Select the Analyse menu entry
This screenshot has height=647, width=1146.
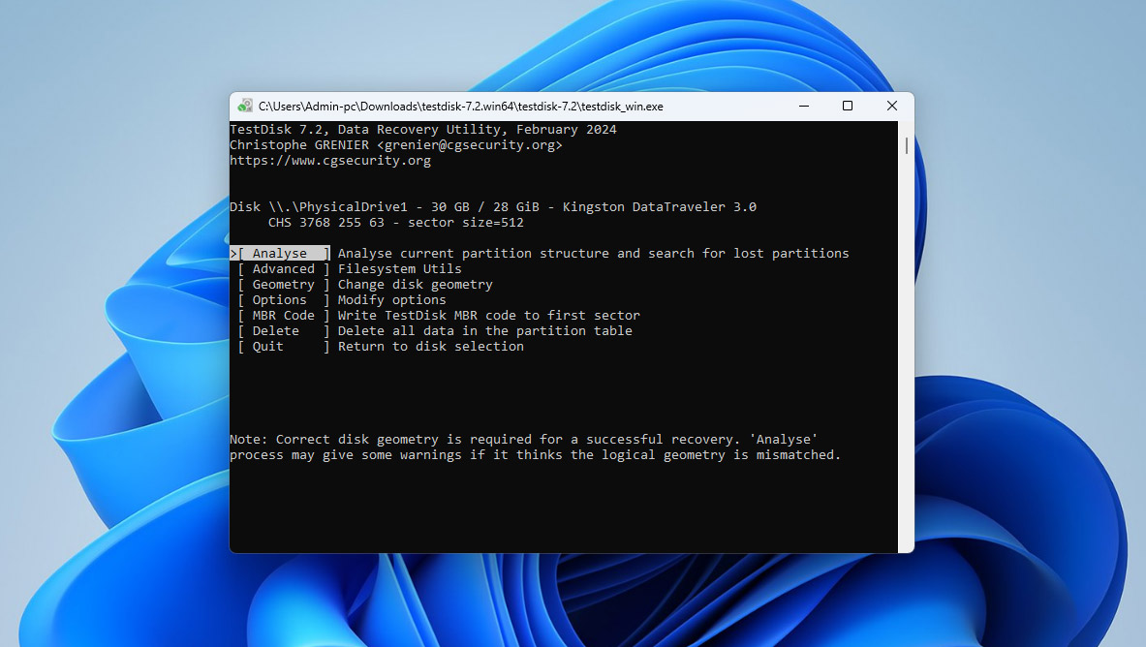point(279,252)
